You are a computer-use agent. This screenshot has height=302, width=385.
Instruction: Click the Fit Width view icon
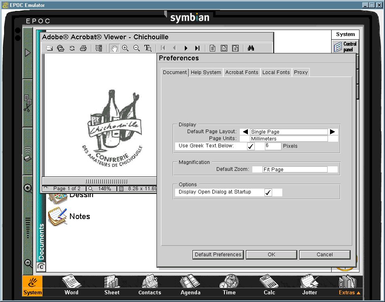click(235, 48)
